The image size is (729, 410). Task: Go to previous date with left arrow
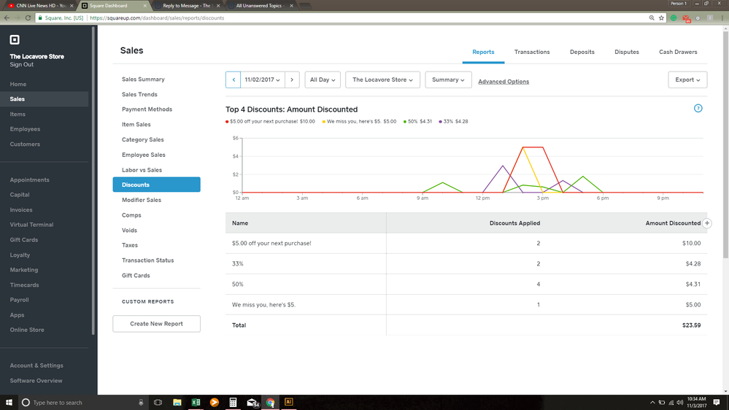233,80
